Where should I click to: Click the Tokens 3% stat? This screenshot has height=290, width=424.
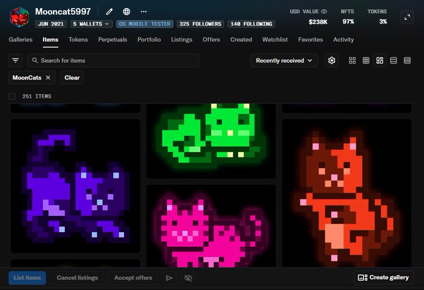pyautogui.click(x=377, y=17)
